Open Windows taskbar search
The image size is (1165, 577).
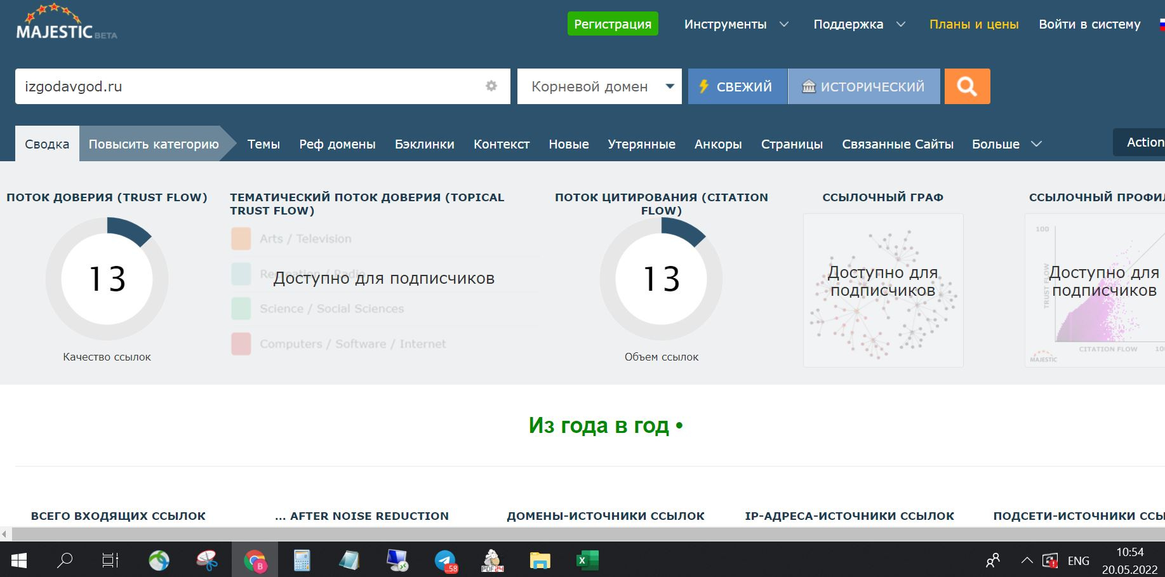point(65,560)
